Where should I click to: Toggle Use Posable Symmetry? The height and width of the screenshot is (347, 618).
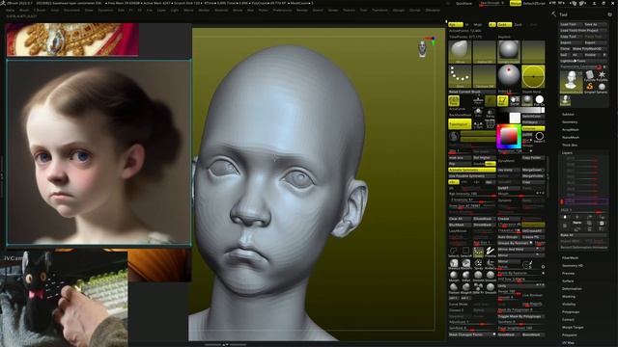[472, 175]
